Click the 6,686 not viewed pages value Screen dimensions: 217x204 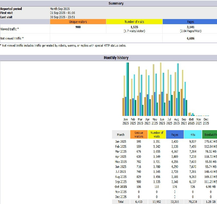point(191,38)
